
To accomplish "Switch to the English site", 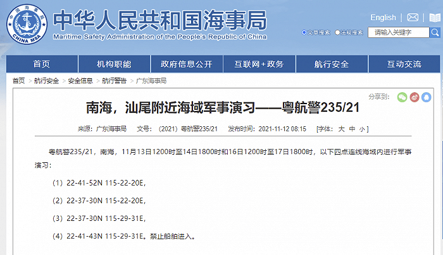I will coord(383,17).
